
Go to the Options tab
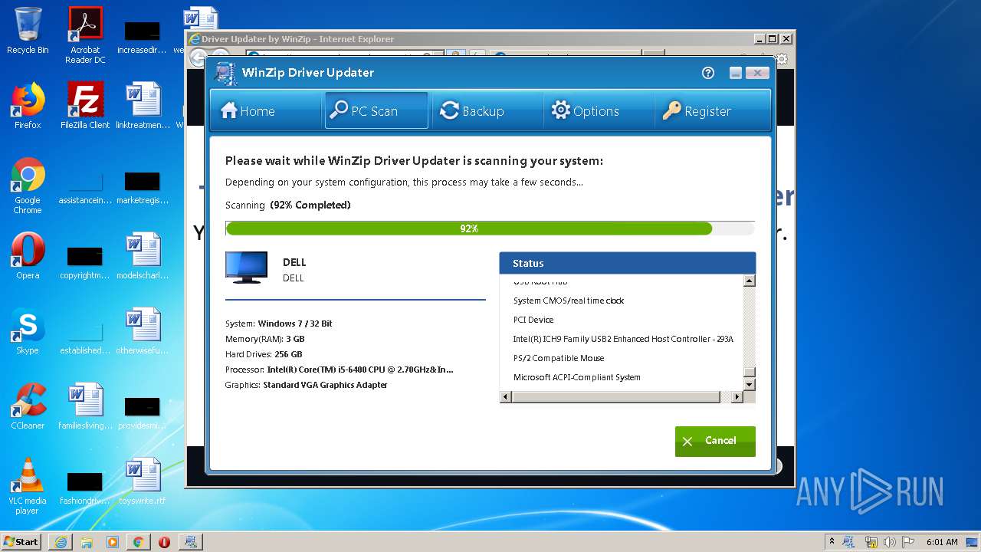point(599,110)
